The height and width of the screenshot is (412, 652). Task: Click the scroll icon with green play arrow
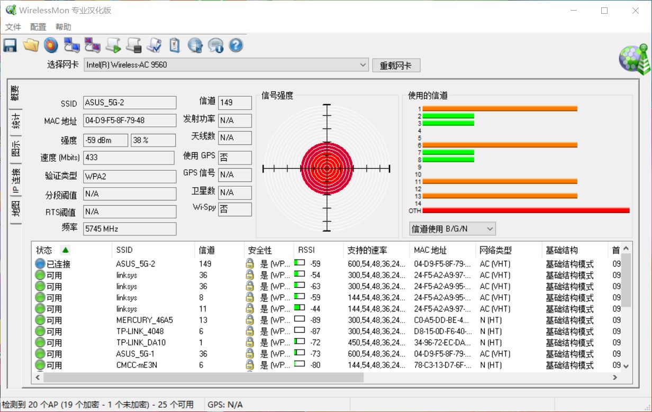[x=113, y=45]
